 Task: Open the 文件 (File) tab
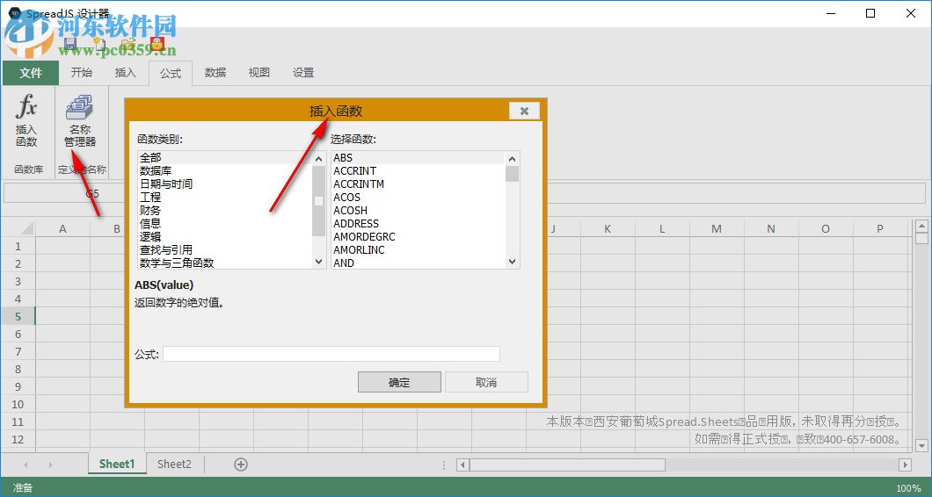coord(31,72)
